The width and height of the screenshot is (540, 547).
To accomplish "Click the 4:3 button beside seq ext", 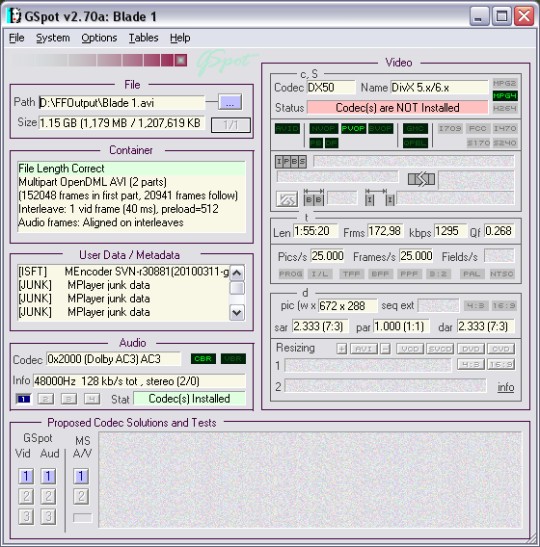I will pyautogui.click(x=475, y=306).
